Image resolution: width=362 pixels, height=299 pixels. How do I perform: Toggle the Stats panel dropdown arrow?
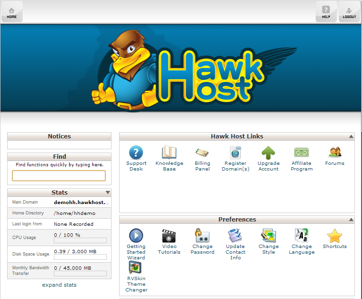[x=108, y=193]
